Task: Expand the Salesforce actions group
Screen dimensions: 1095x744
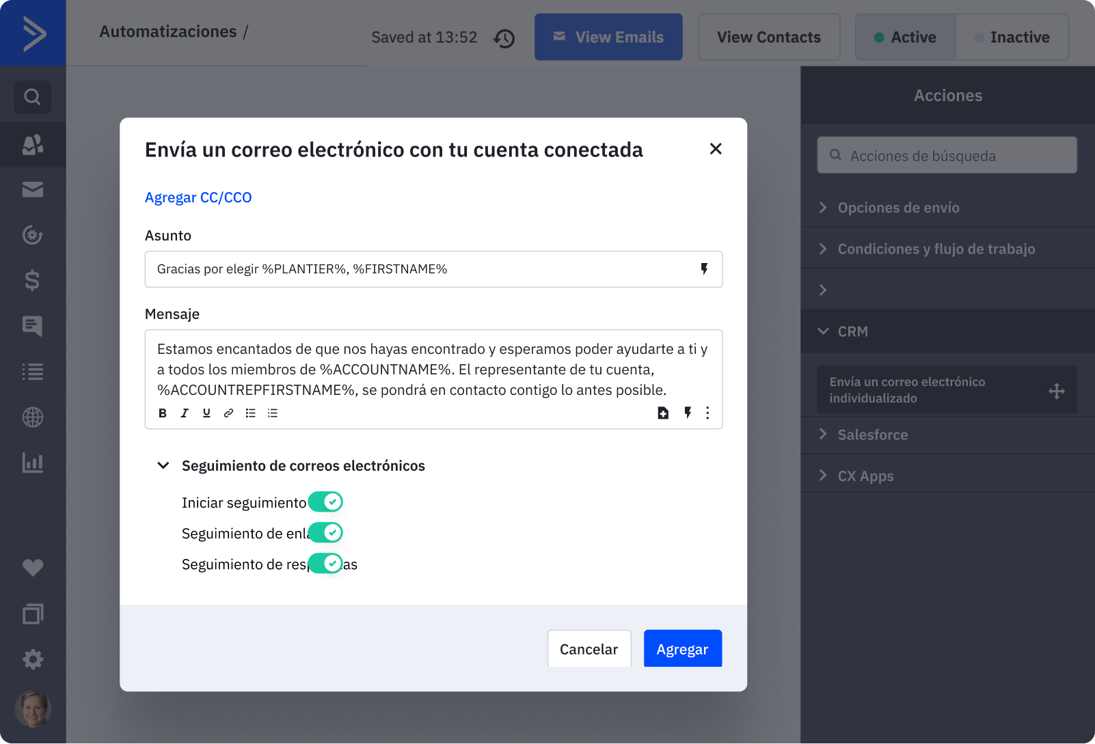Action: click(872, 435)
